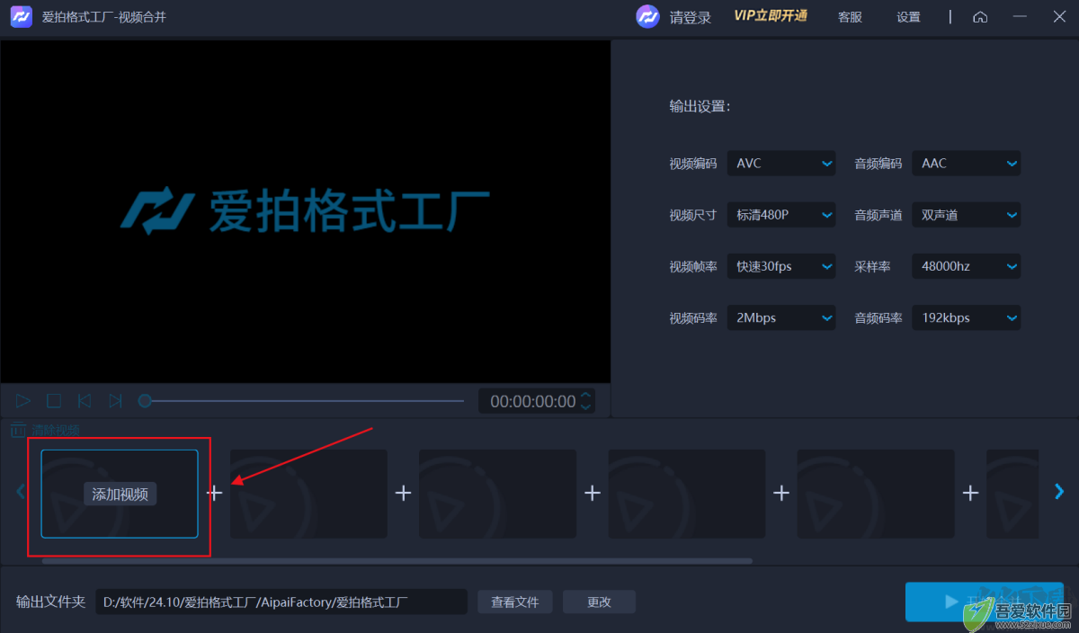Click the output folder path field
The image size is (1079, 633).
pyautogui.click(x=281, y=602)
